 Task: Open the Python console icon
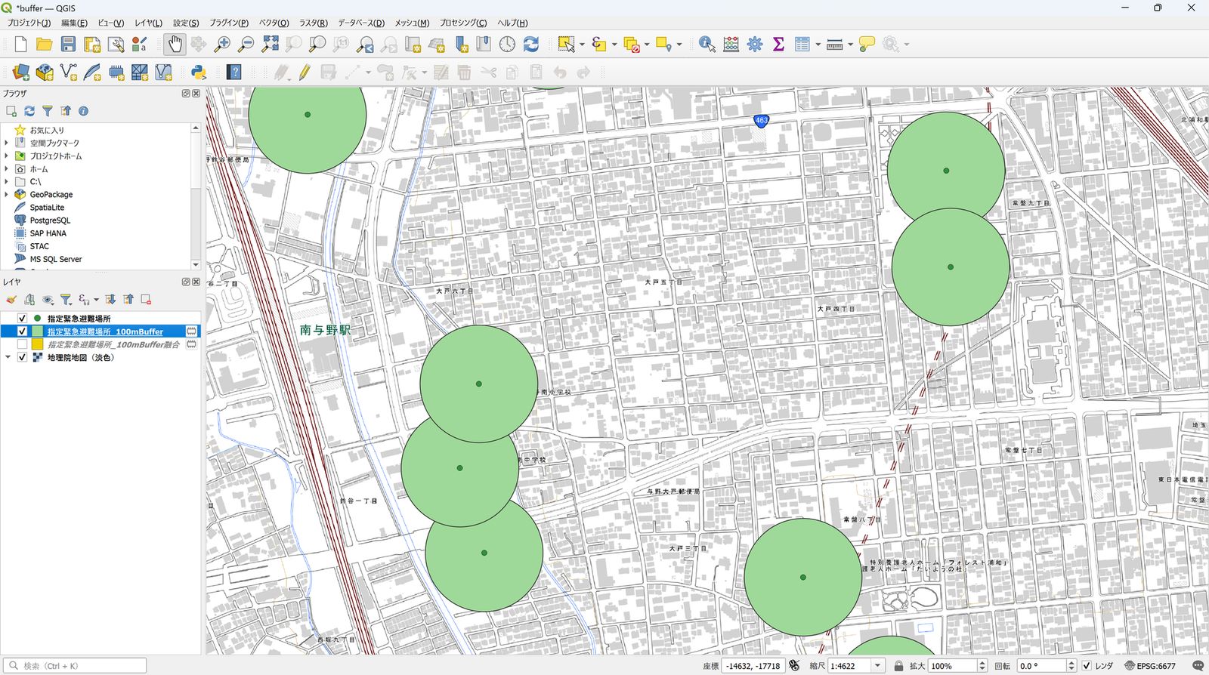click(199, 72)
